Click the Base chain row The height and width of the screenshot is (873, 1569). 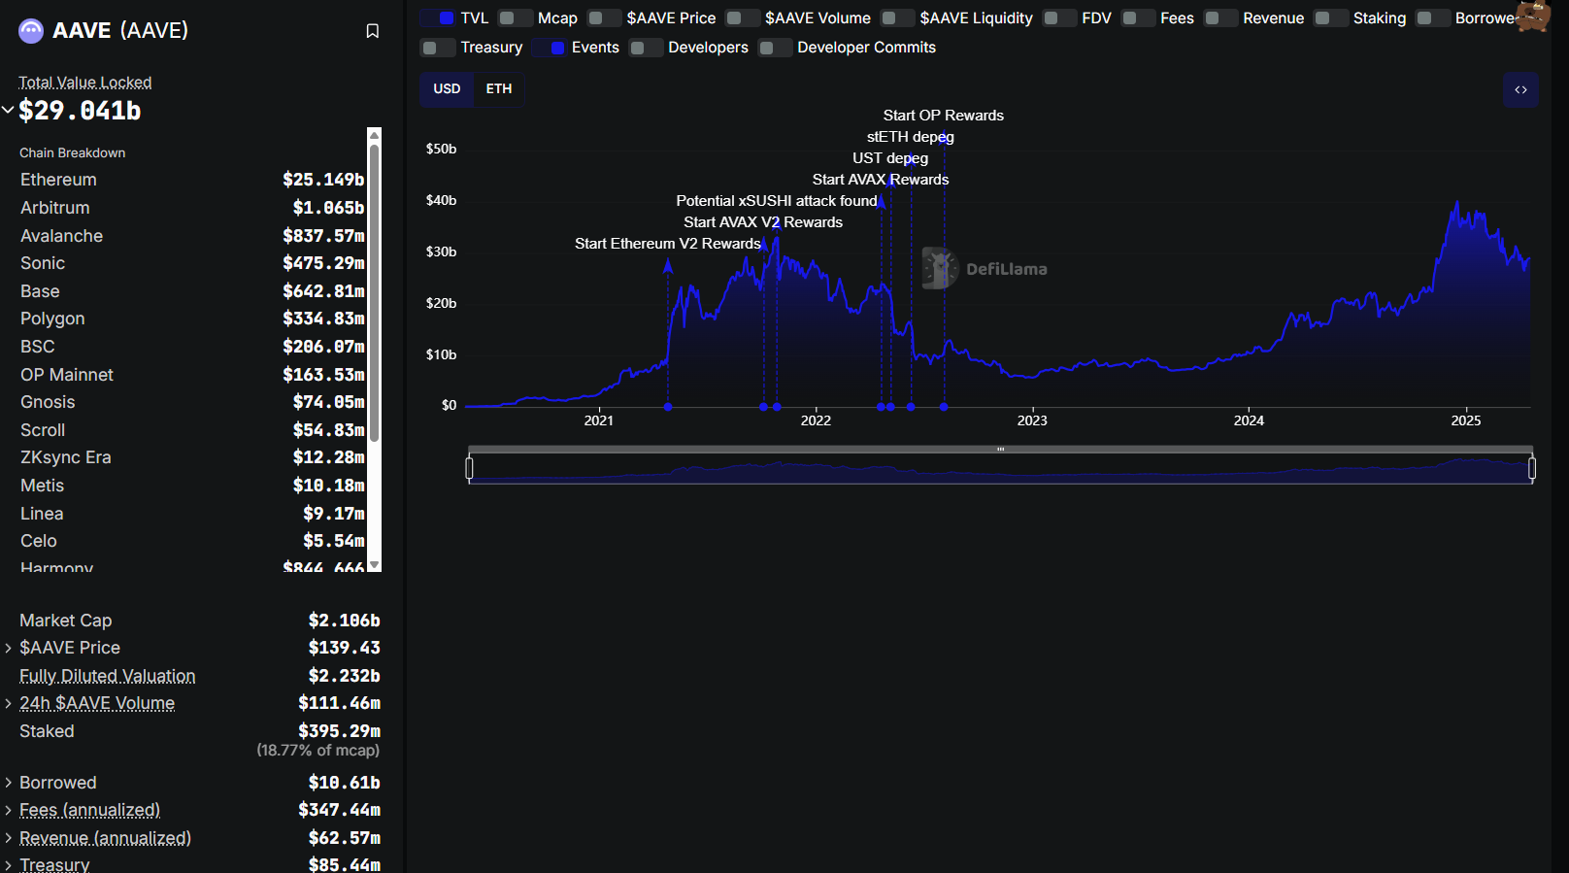(192, 291)
